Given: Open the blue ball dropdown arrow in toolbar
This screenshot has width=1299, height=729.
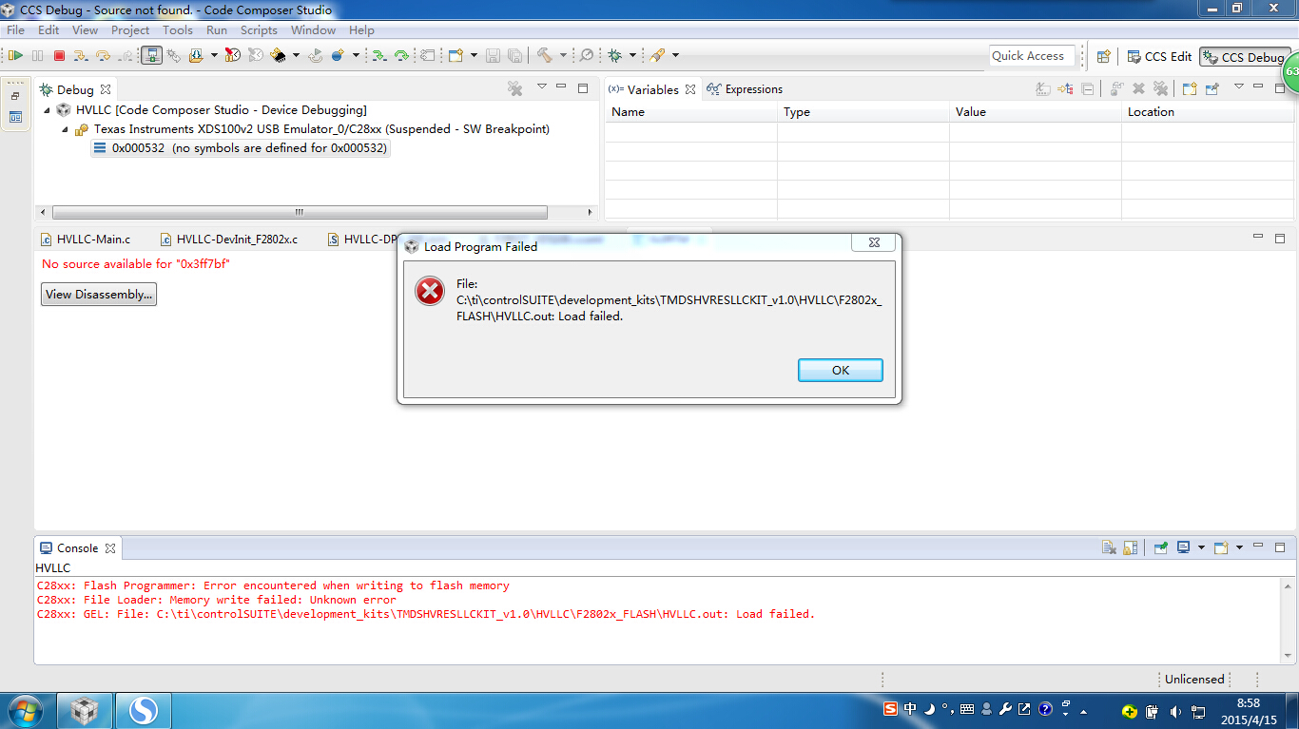Looking at the screenshot, I should click(x=356, y=56).
